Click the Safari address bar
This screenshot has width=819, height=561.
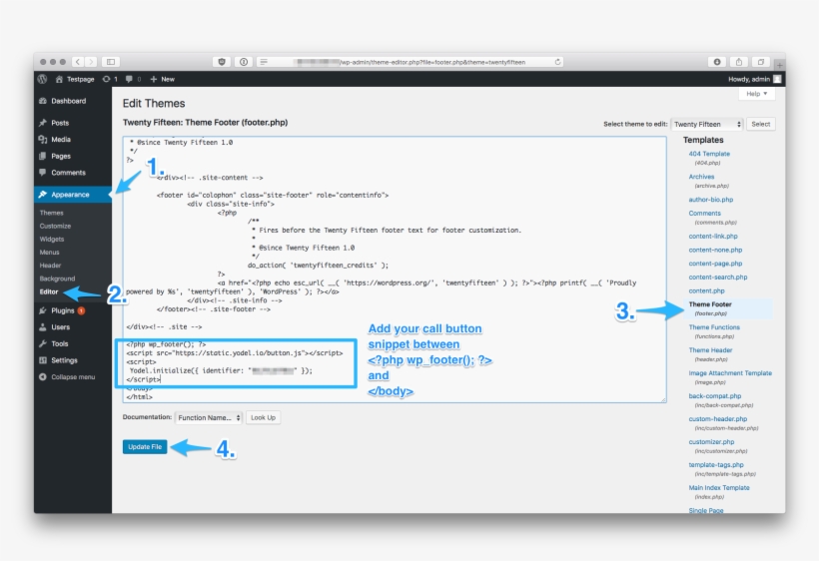(410, 62)
